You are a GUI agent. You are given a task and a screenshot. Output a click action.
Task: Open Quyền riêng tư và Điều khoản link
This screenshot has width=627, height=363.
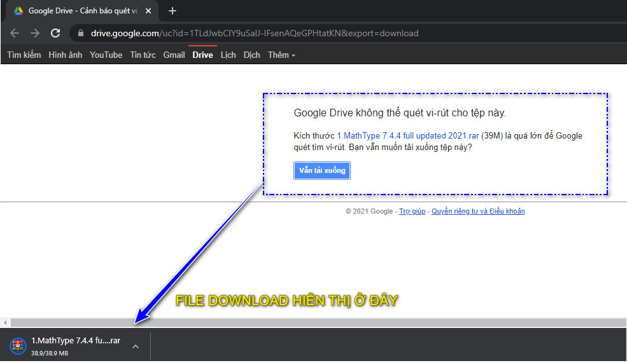[x=478, y=211]
